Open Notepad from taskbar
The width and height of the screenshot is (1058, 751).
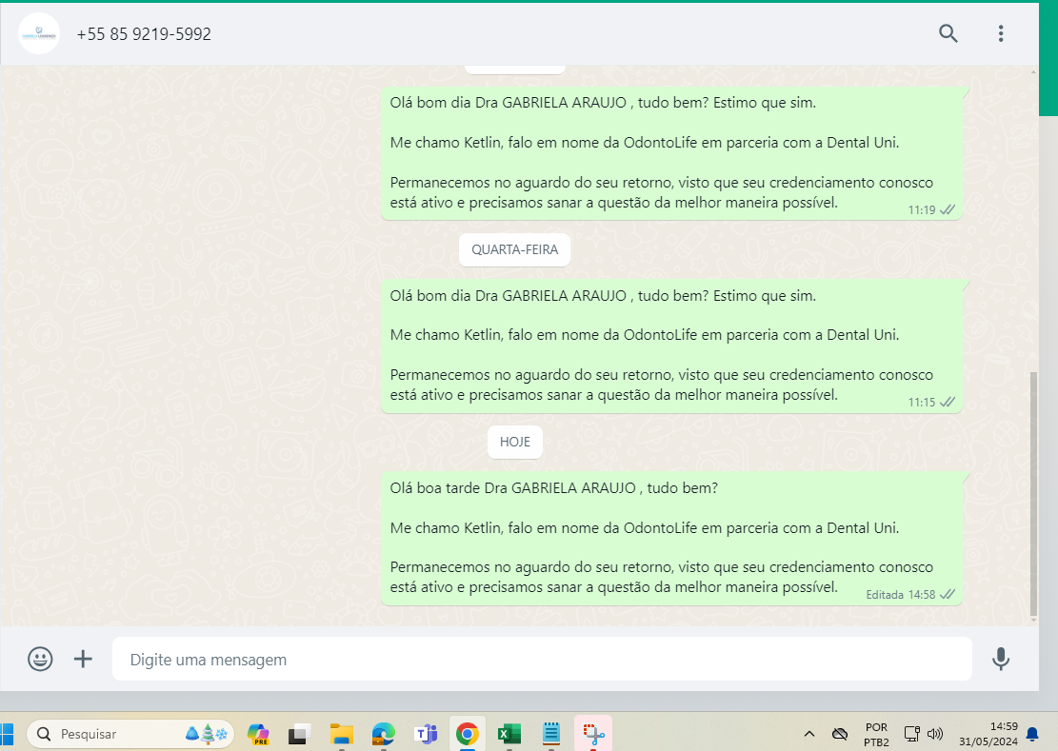[x=551, y=734]
